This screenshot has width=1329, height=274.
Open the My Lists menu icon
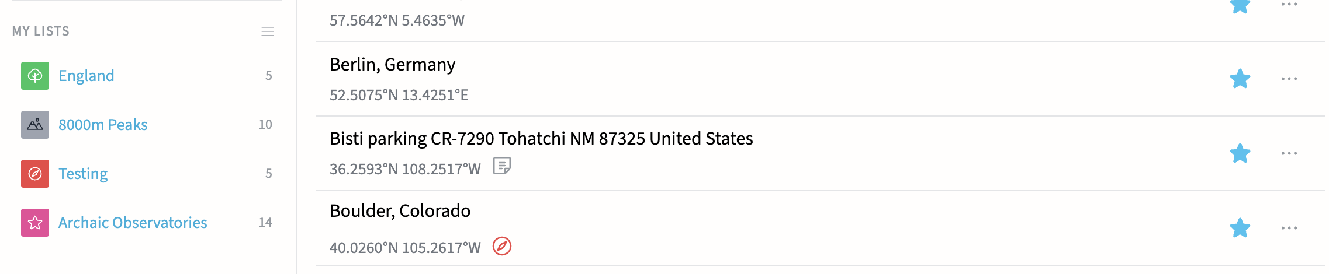[268, 31]
